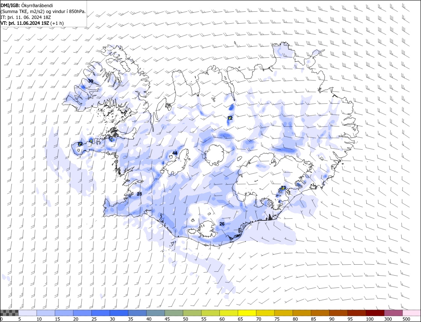Click the '500' legend scale label
The image size is (421, 322).
pos(406,319)
